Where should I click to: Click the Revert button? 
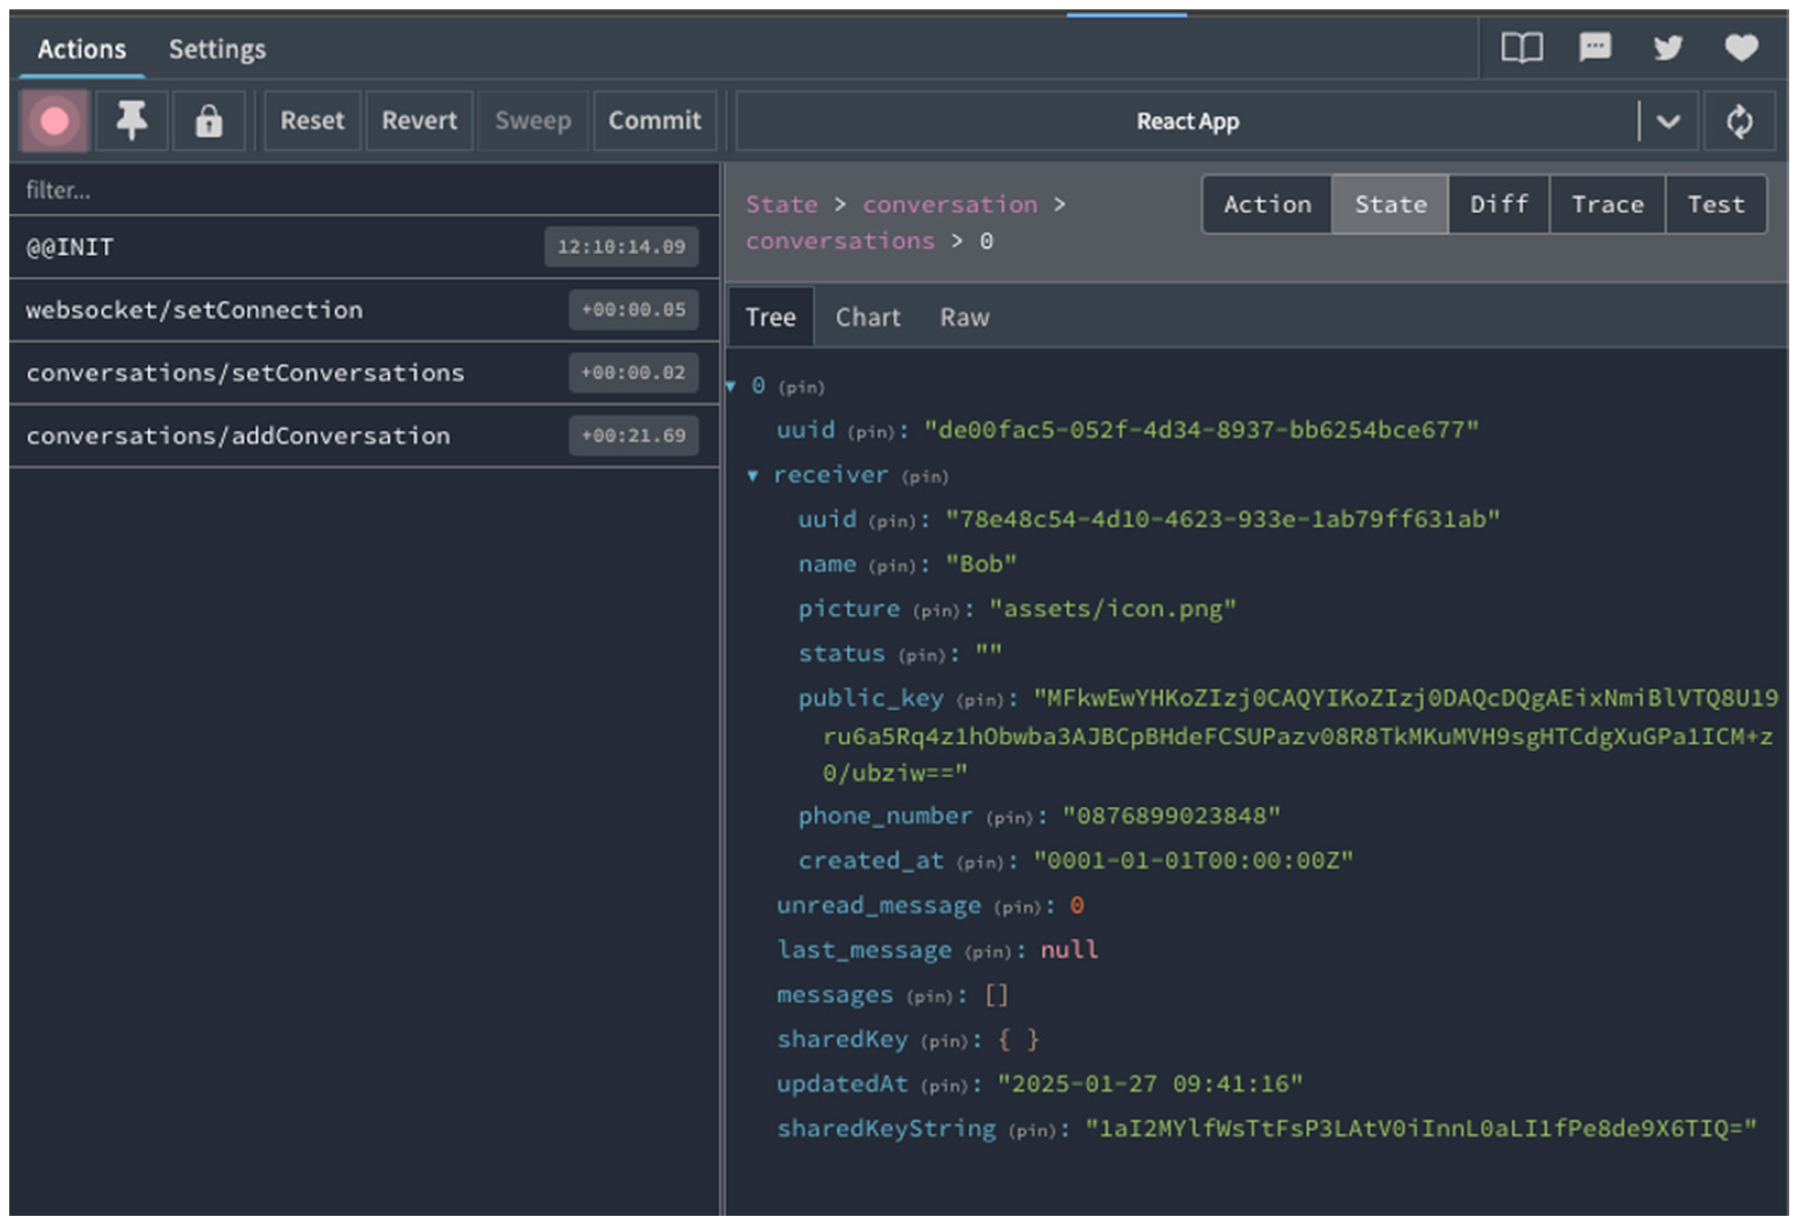click(419, 121)
